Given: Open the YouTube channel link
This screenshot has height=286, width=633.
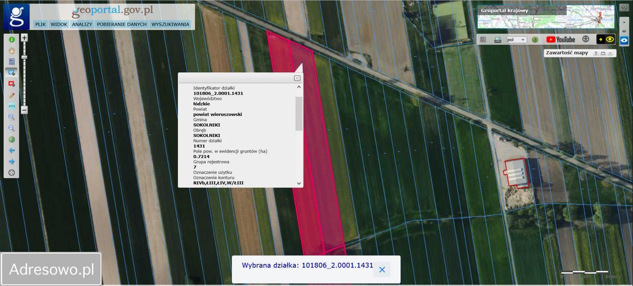Looking at the screenshot, I should [560, 40].
